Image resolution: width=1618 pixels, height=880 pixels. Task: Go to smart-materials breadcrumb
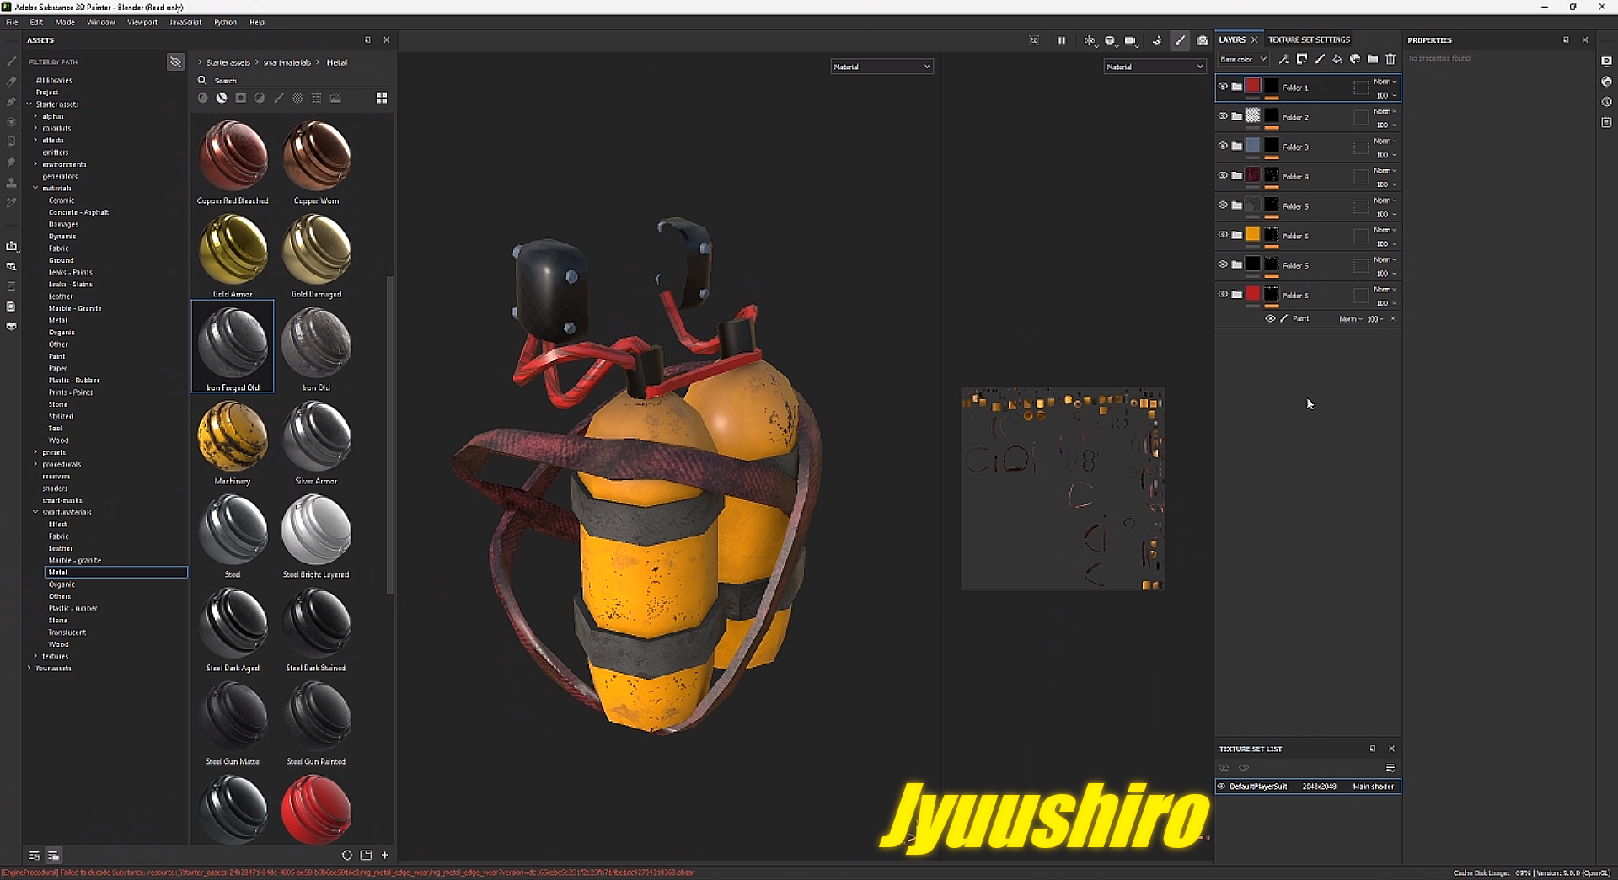287,62
